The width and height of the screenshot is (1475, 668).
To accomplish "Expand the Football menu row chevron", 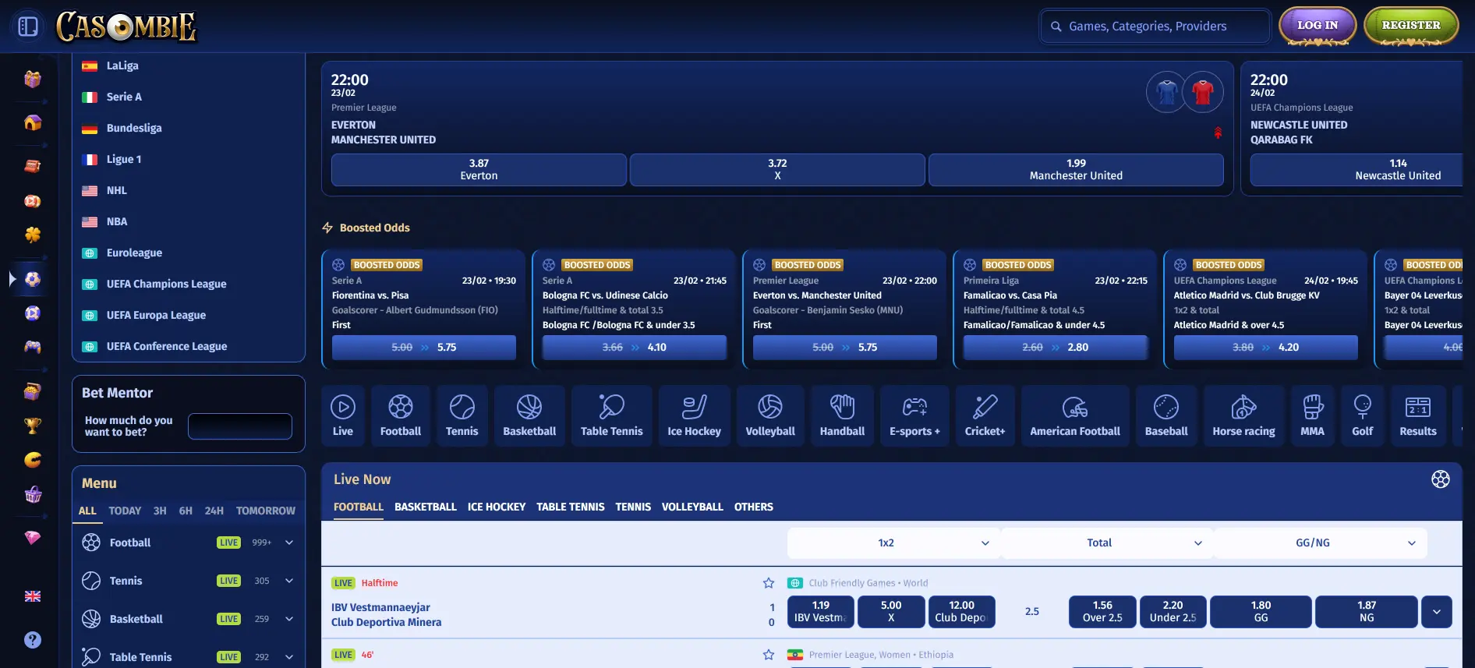I will (x=289, y=543).
